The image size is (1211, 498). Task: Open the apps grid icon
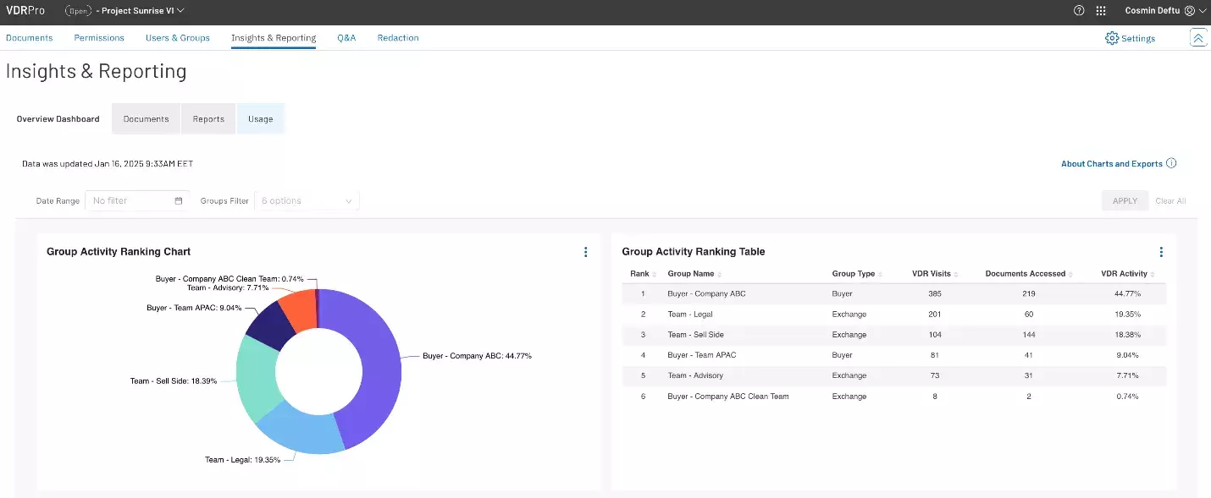(x=1101, y=11)
